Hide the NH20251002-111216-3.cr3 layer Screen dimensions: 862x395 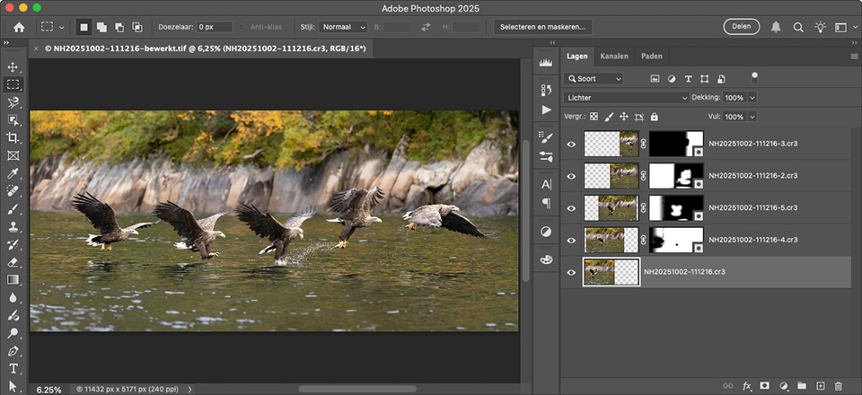(571, 144)
